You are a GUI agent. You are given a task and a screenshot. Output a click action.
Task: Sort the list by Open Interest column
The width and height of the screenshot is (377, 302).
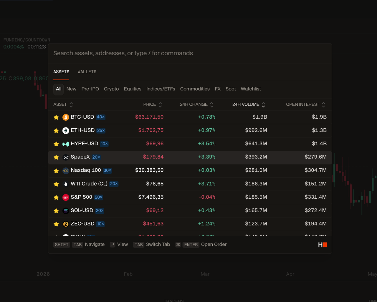[306, 104]
